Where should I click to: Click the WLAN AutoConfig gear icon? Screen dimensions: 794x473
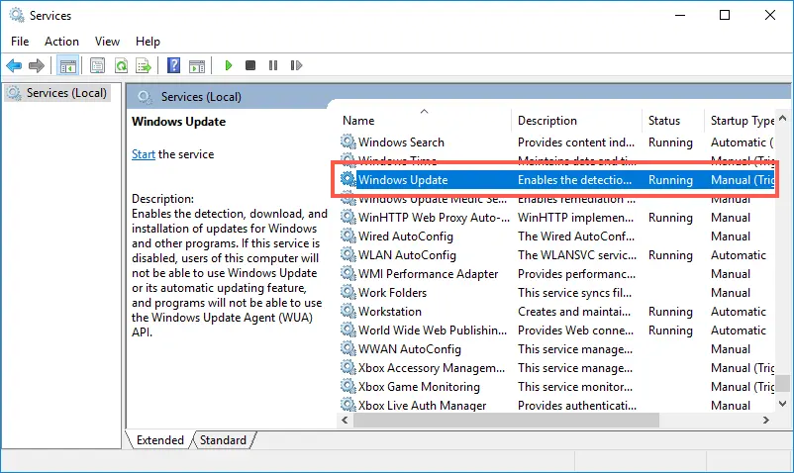(347, 254)
